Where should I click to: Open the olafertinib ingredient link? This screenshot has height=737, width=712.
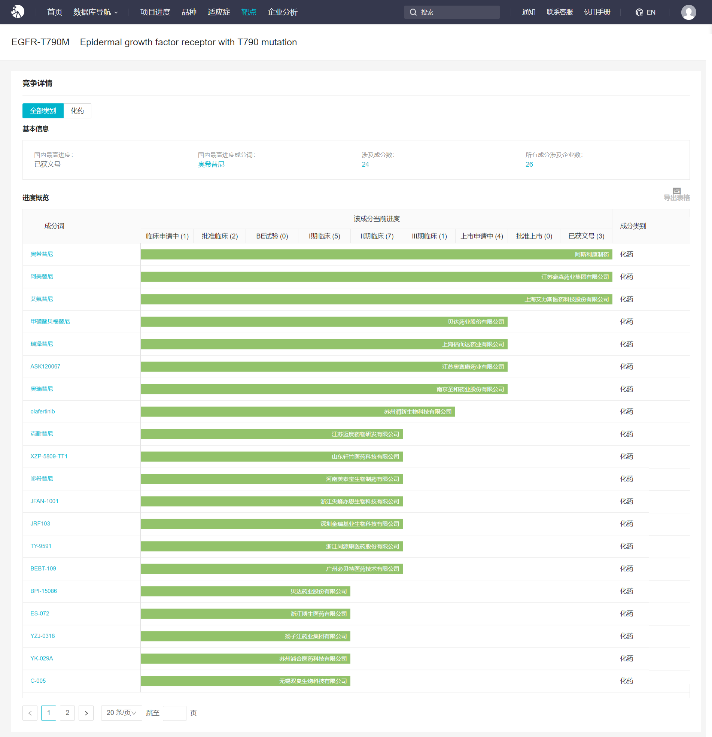(x=42, y=411)
